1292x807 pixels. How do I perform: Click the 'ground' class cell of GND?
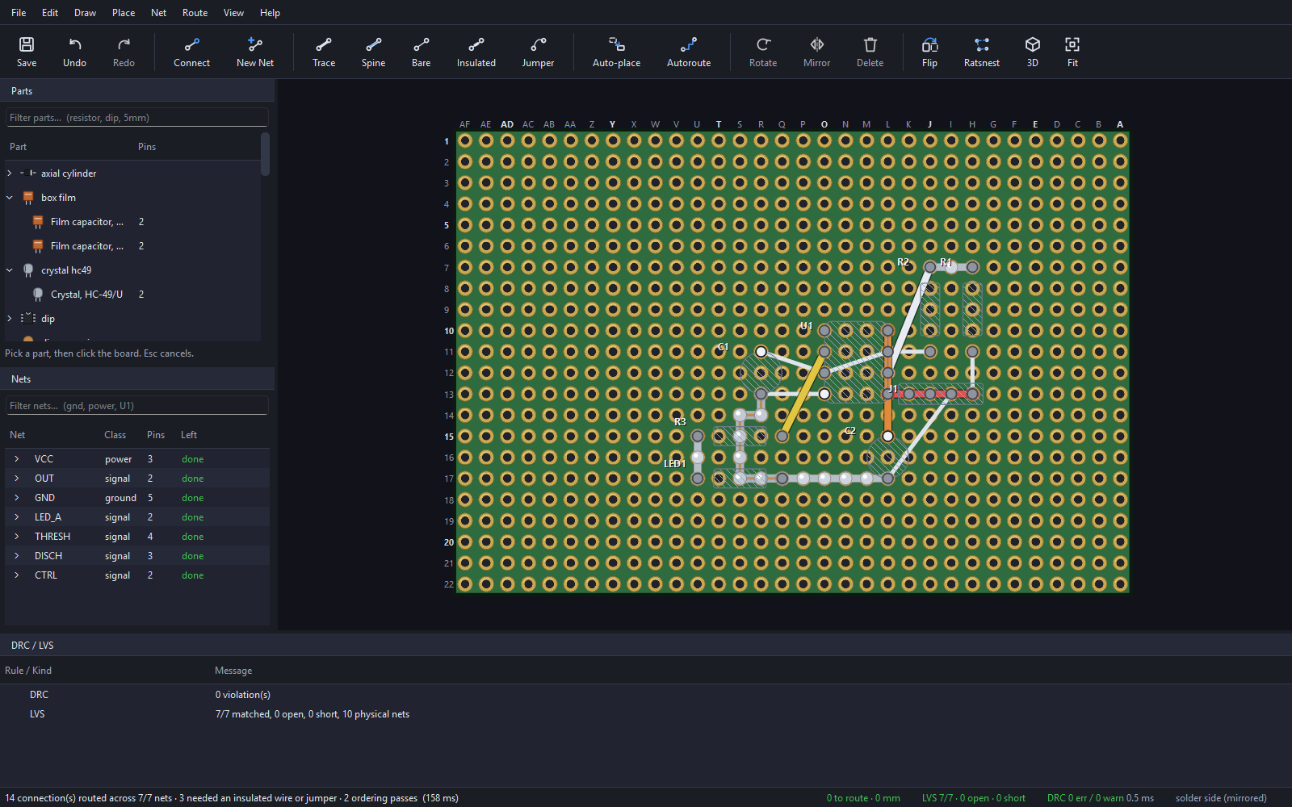point(120,498)
